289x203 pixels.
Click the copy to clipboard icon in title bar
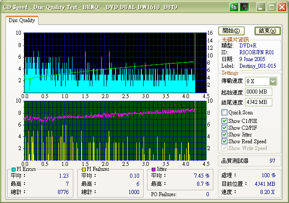[234, 7]
